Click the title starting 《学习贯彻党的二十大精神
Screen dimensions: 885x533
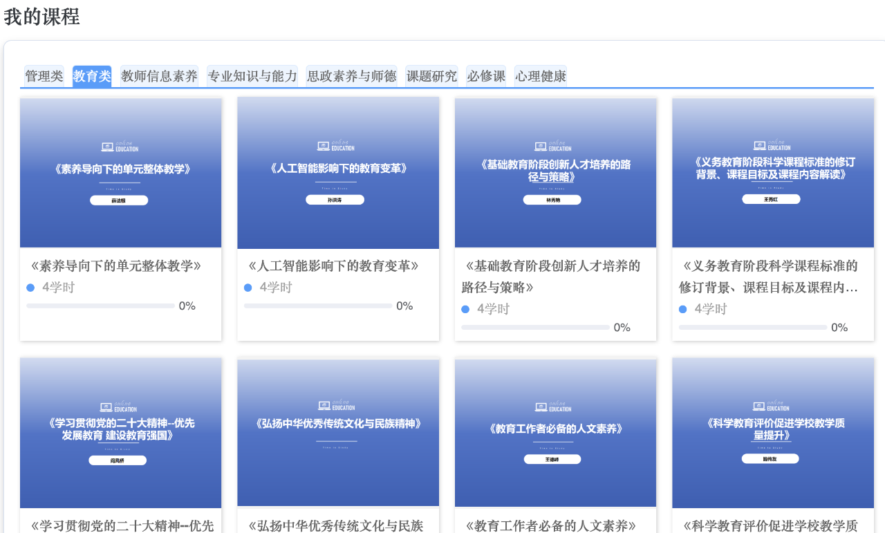(x=122, y=526)
